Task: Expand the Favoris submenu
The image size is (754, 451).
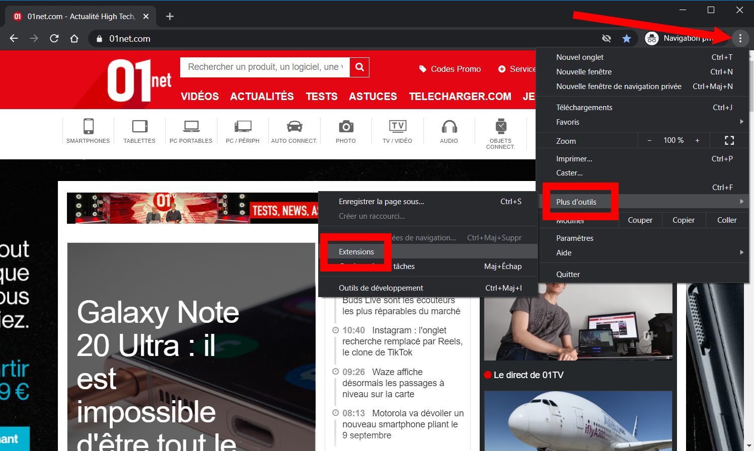Action: pyautogui.click(x=643, y=122)
